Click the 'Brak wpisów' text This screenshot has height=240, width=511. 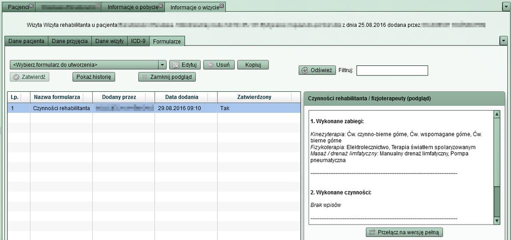click(x=326, y=205)
